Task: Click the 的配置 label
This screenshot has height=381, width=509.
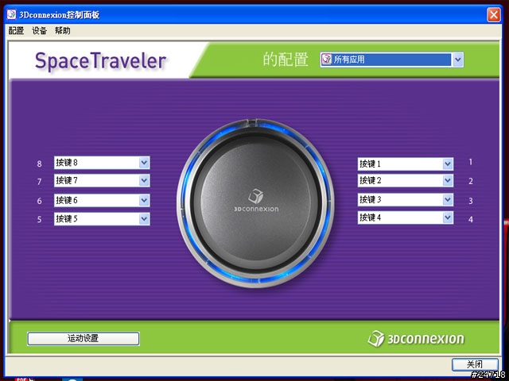Action: point(286,60)
